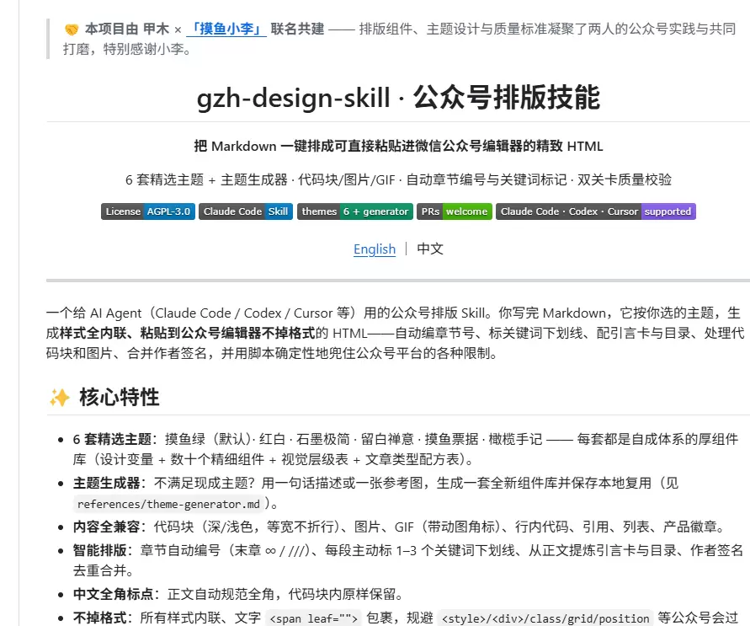This screenshot has height=626, width=750.
Task: Click the text 本项目由 甲木 in blockquote
Action: (127, 29)
